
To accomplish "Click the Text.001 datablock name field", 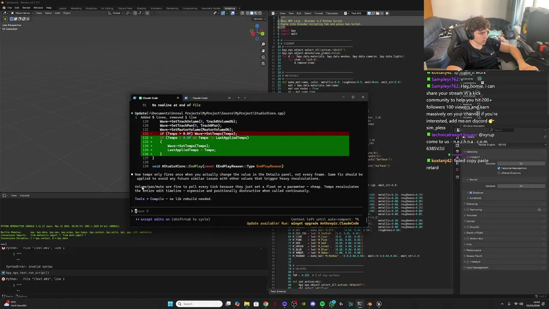I will pos(358,13).
